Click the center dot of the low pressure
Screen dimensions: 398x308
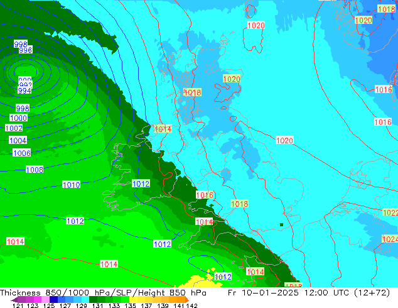pyautogui.click(x=25, y=72)
